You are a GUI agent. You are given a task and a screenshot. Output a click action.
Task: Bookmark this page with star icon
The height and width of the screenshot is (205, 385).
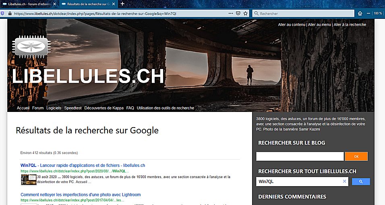tap(245, 14)
